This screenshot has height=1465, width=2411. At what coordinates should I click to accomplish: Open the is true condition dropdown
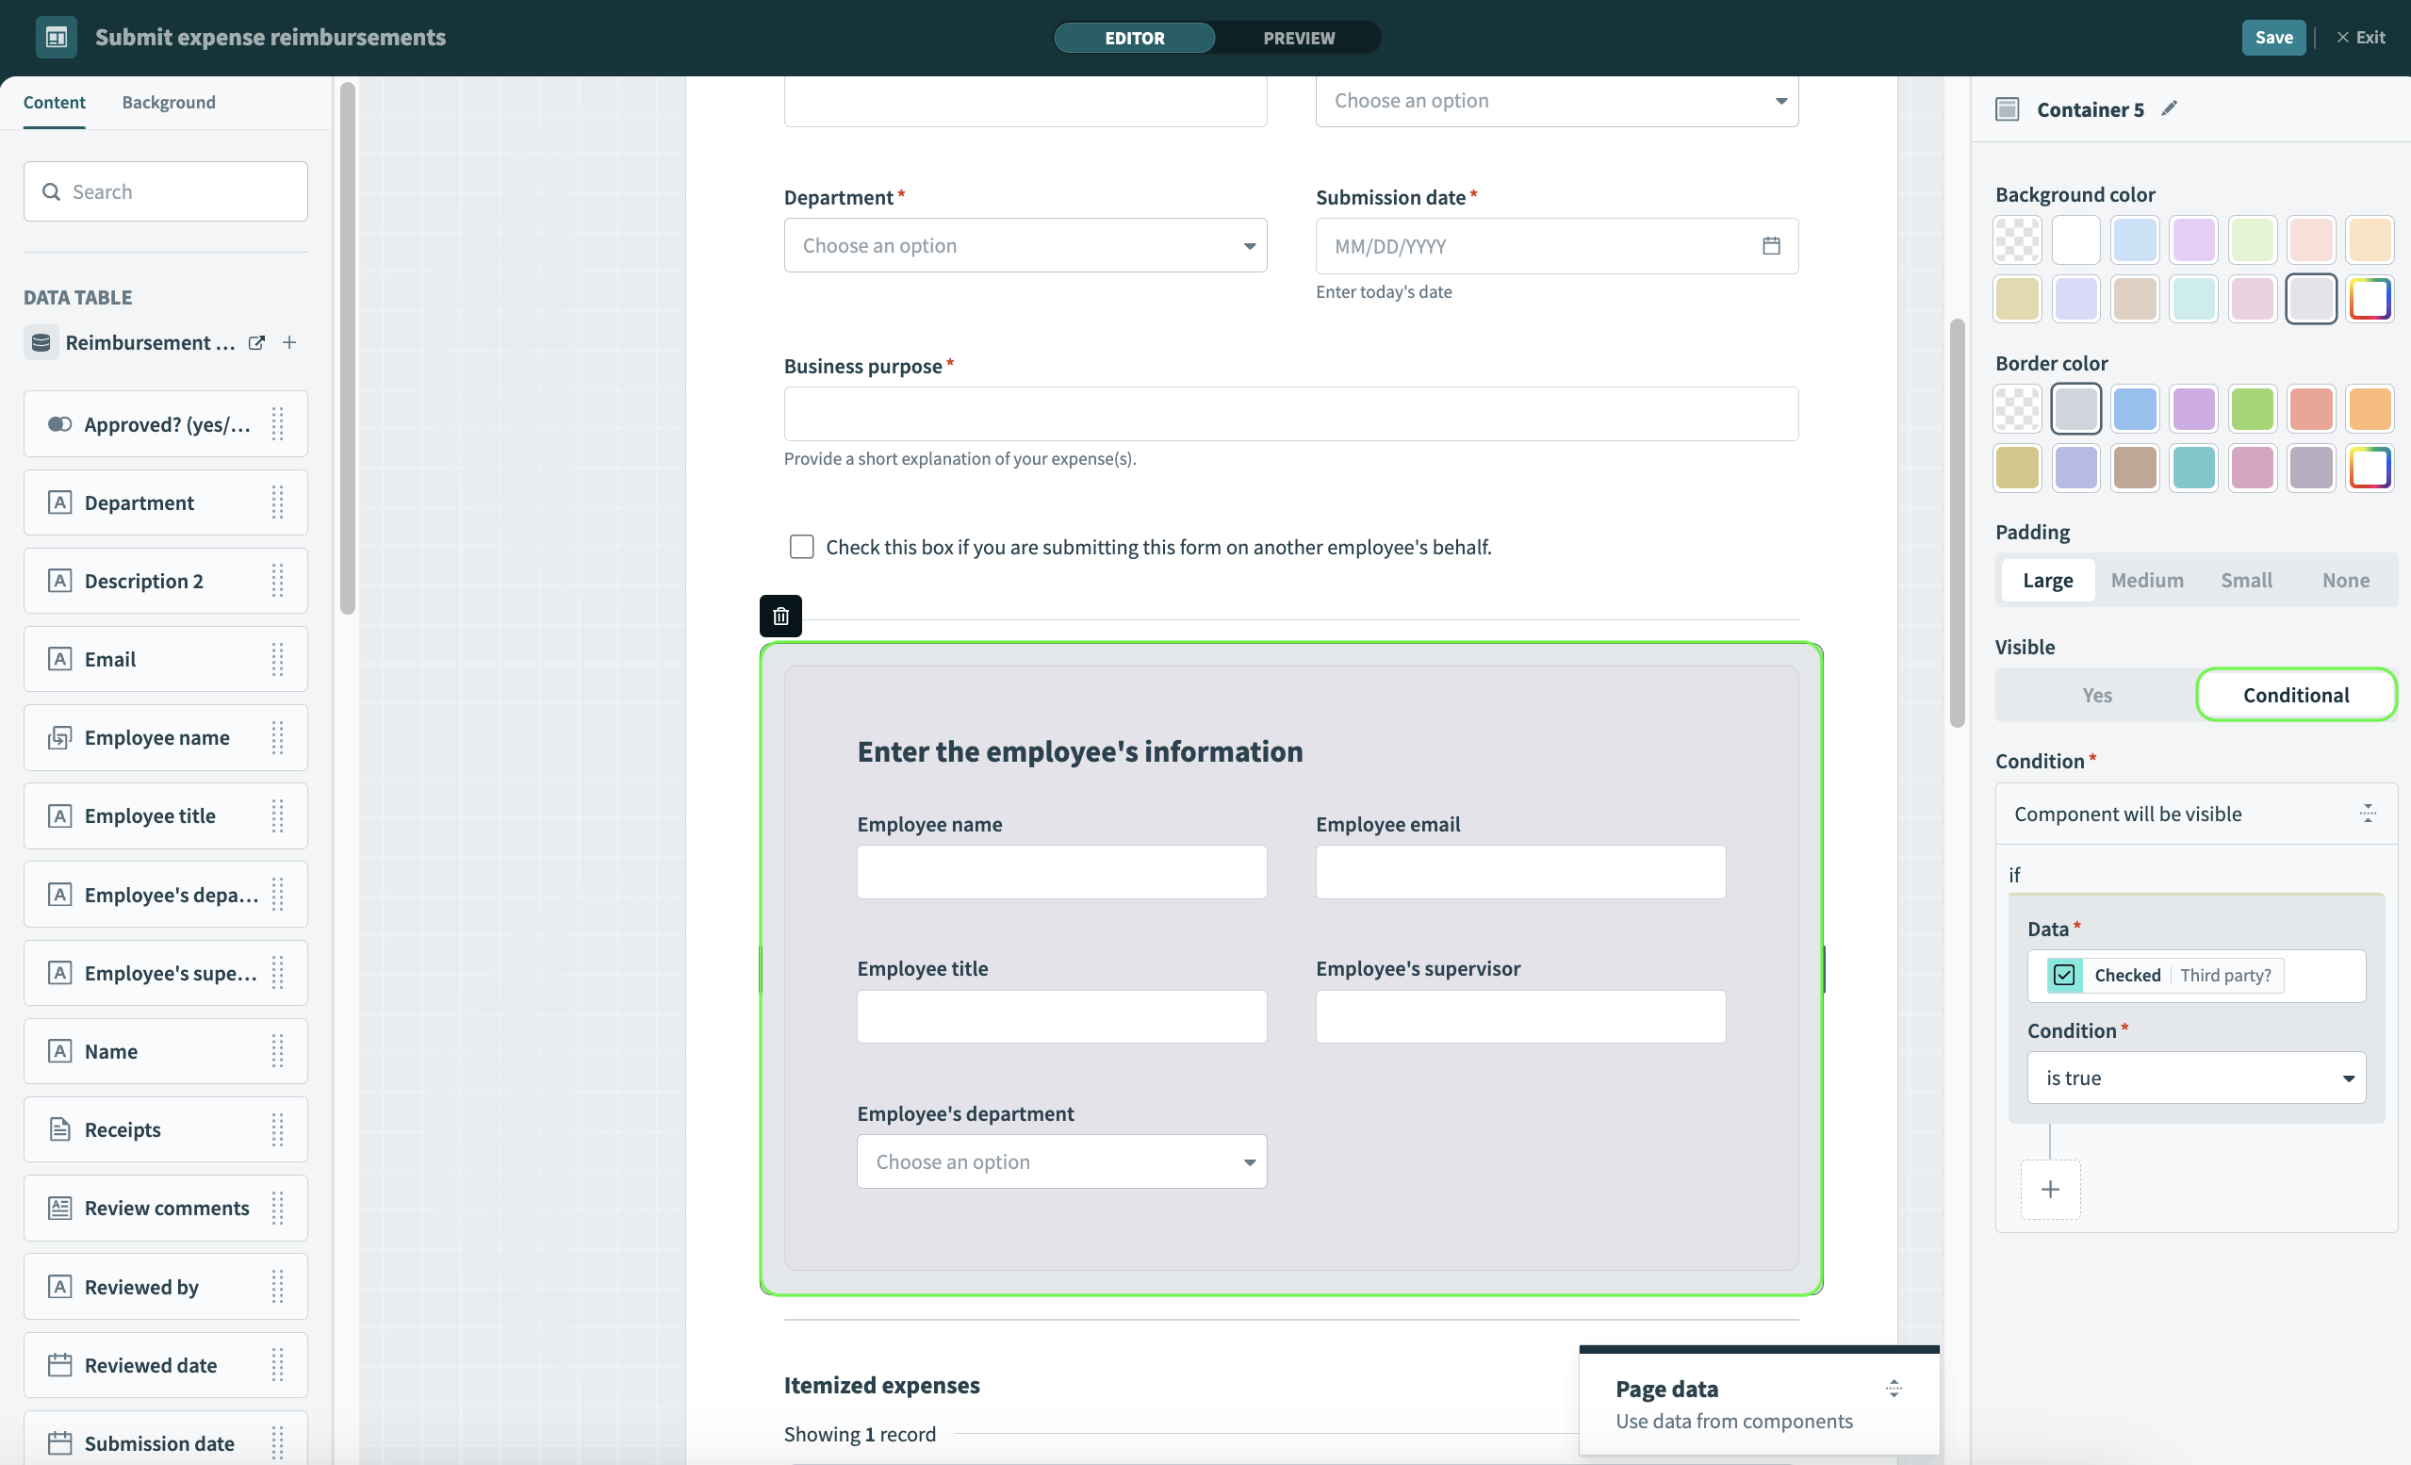[x=2195, y=1077]
